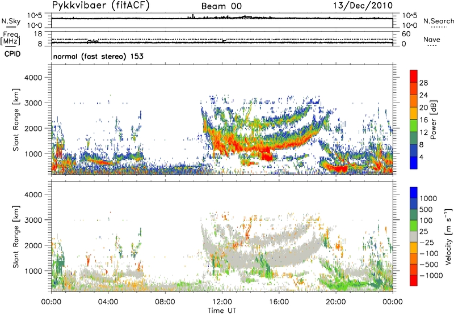Select the grey -25 to 25 Velocity segment
The height and width of the screenshot is (314, 454).
(414, 236)
